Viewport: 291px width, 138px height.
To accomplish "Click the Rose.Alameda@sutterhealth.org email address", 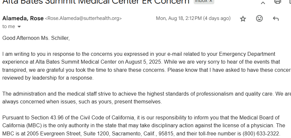I will (x=83, y=19).
